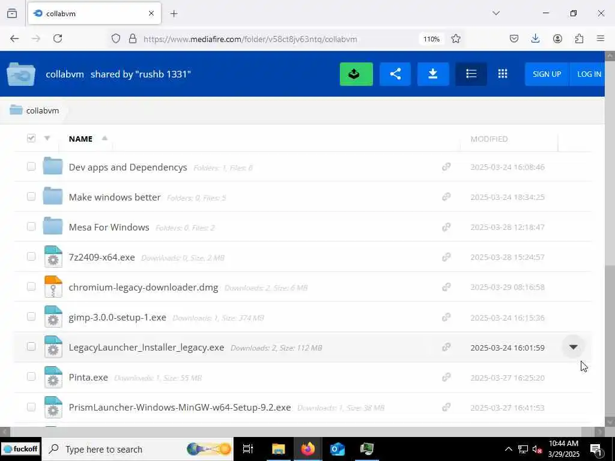The height and width of the screenshot is (461, 615).
Task: Check the gimp-3.0.0-setup-1.exe checkbox
Action: point(31,316)
